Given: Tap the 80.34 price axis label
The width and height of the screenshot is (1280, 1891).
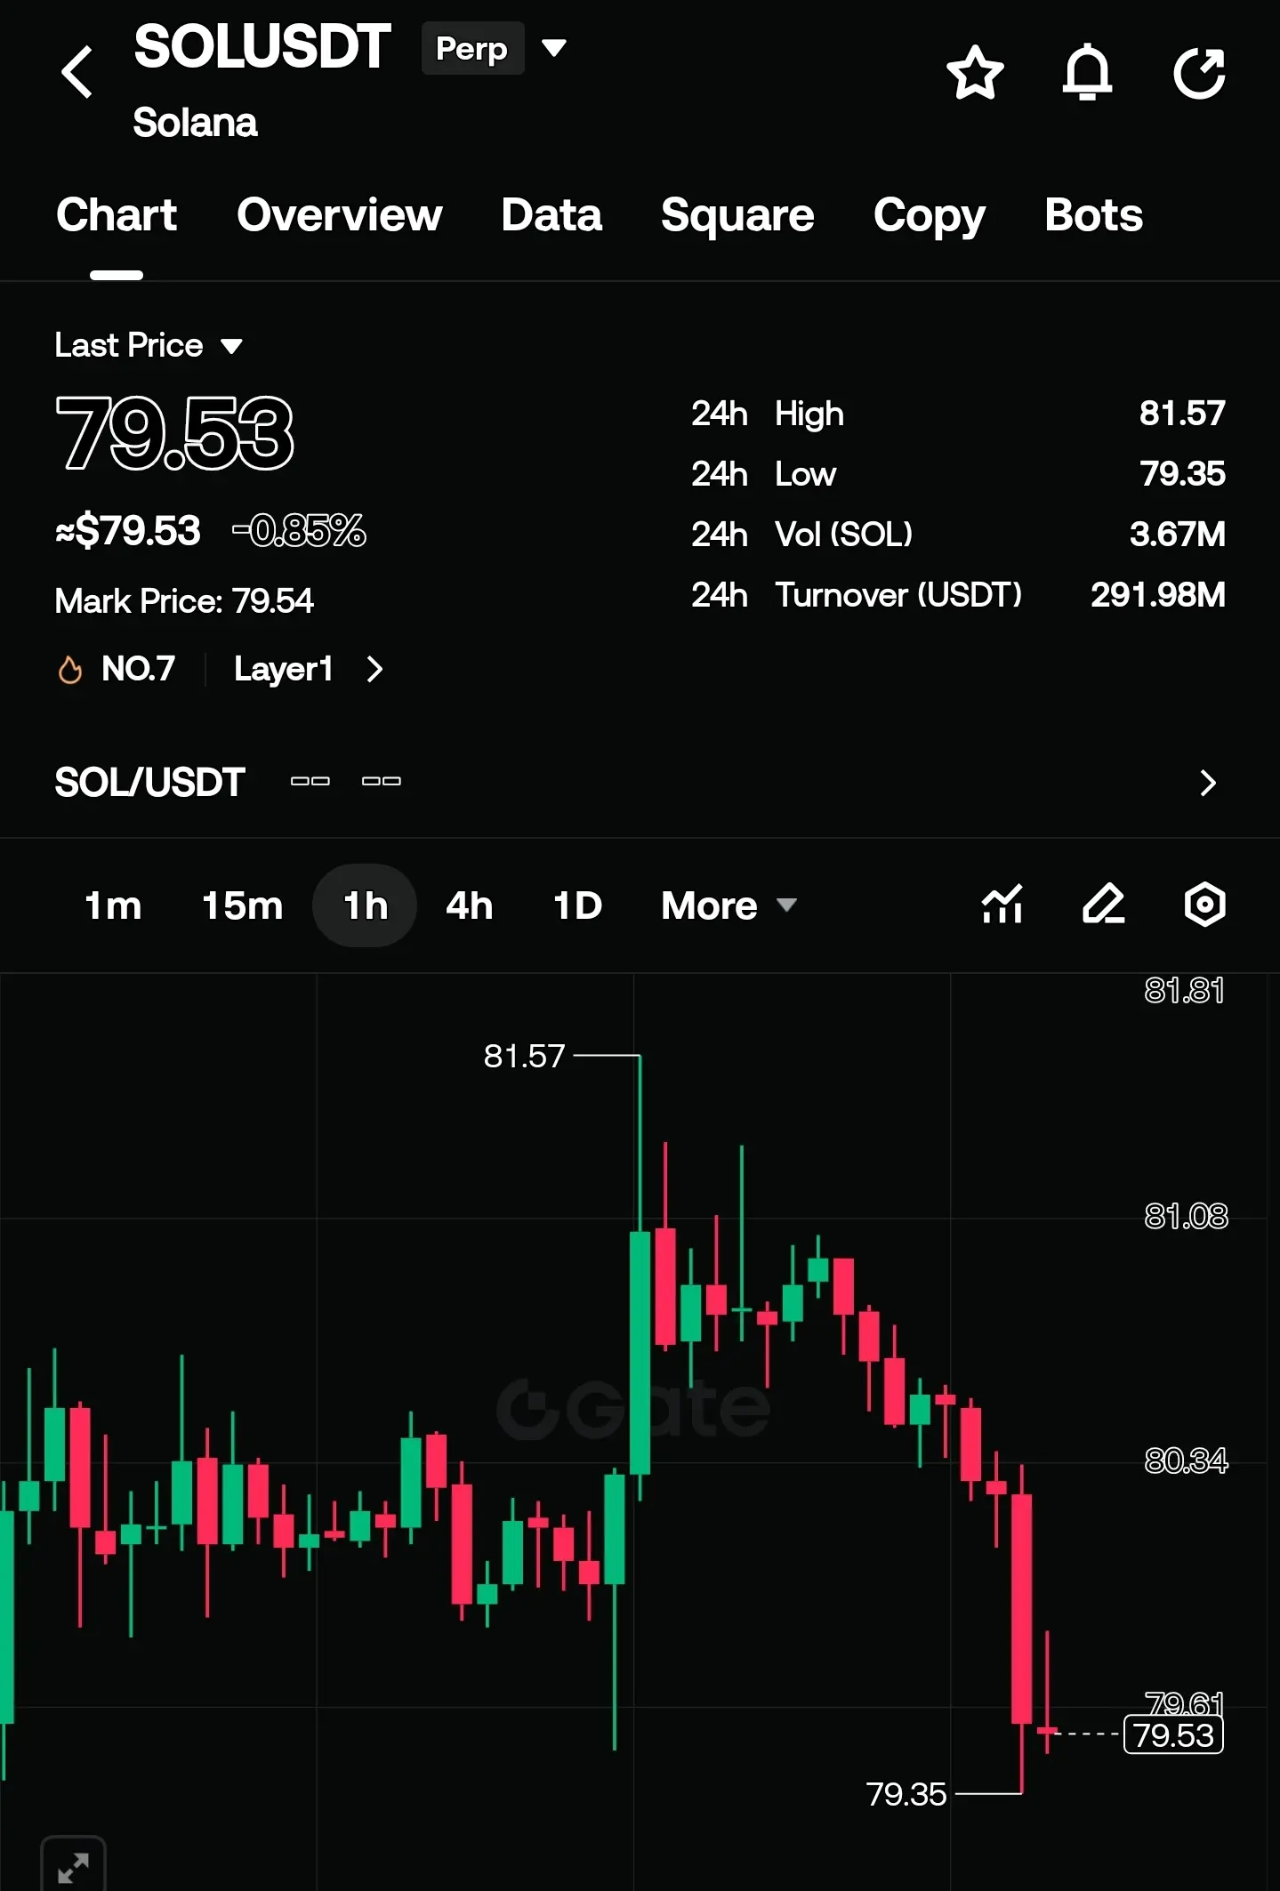Looking at the screenshot, I should [x=1186, y=1460].
